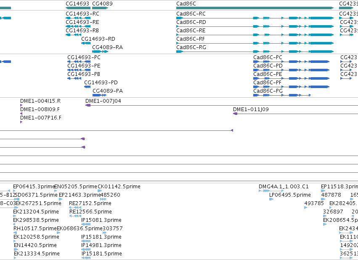
Task: Click EST RE12566.5prime
Action: pos(90,212)
